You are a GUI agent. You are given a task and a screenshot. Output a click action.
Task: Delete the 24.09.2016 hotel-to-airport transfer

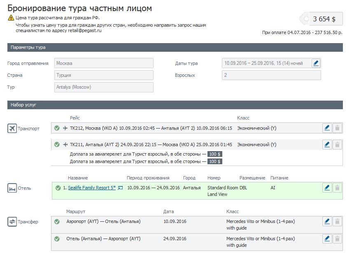pos(337,239)
